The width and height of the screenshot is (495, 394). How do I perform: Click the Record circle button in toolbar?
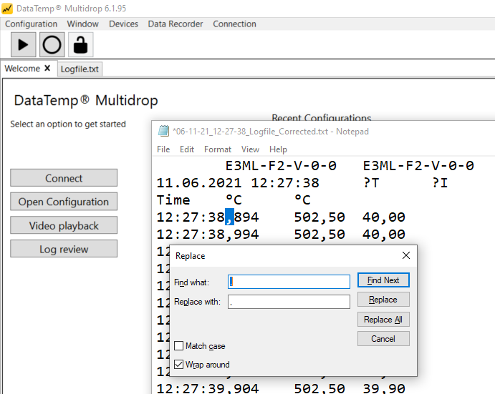52,45
